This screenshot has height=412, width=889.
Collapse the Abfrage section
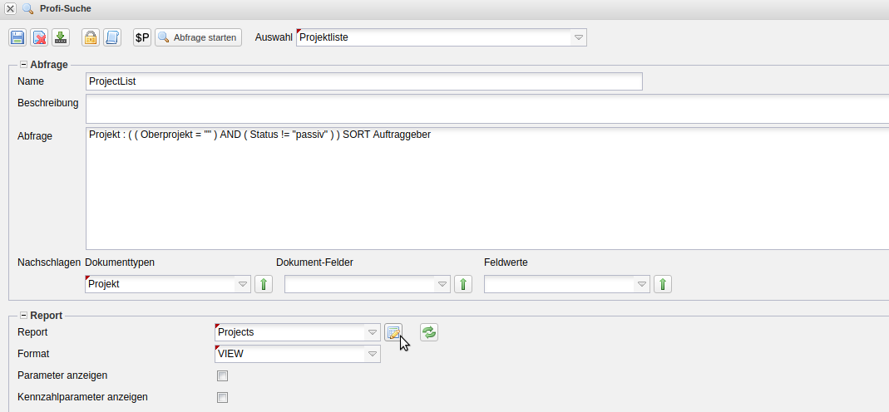pyautogui.click(x=23, y=64)
